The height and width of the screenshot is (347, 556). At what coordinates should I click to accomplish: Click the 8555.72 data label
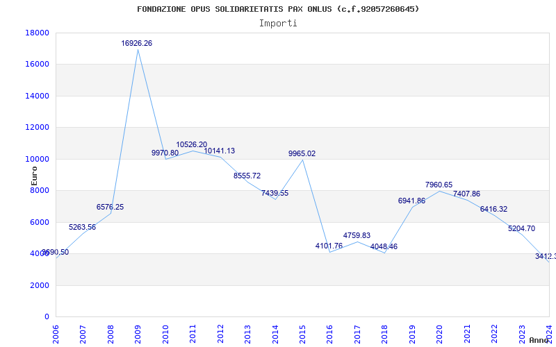[x=247, y=176]
